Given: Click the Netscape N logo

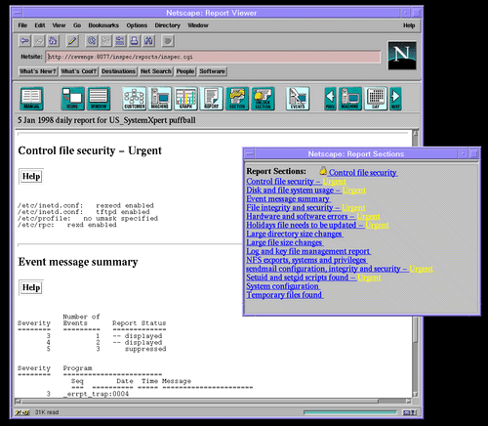Looking at the screenshot, I should (x=402, y=56).
